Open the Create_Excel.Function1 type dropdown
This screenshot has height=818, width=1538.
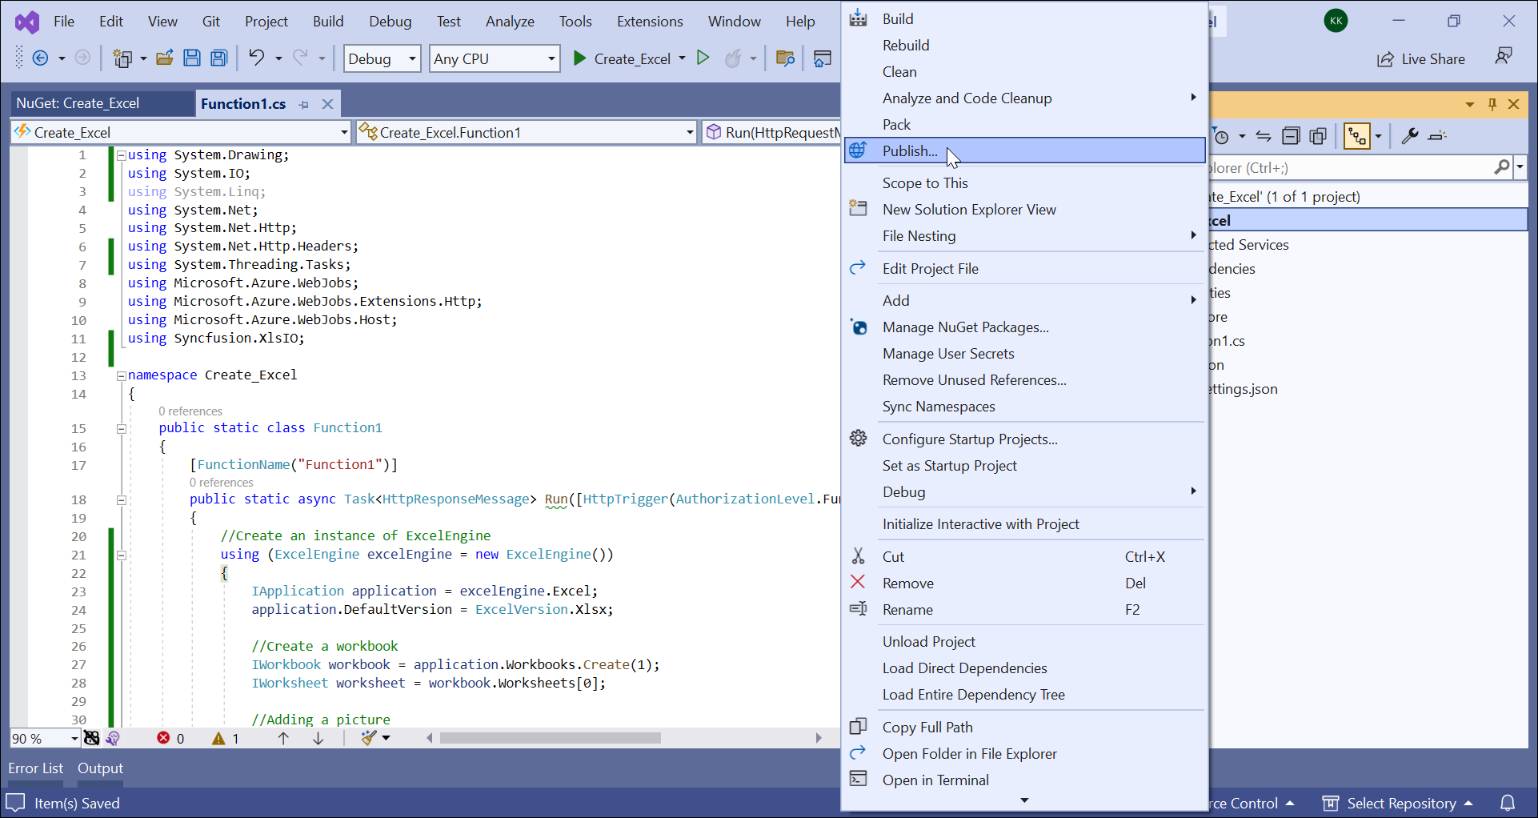coord(527,132)
